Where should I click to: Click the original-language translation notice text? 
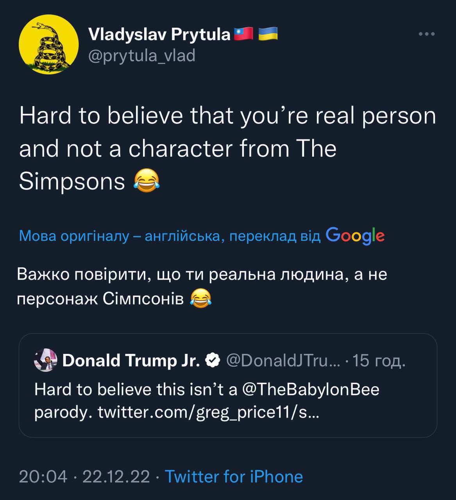coord(170,236)
